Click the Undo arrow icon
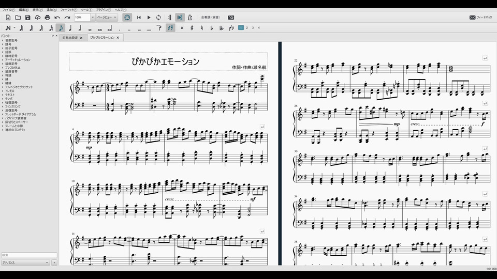Viewport: 497px width, 279px height. 57,18
